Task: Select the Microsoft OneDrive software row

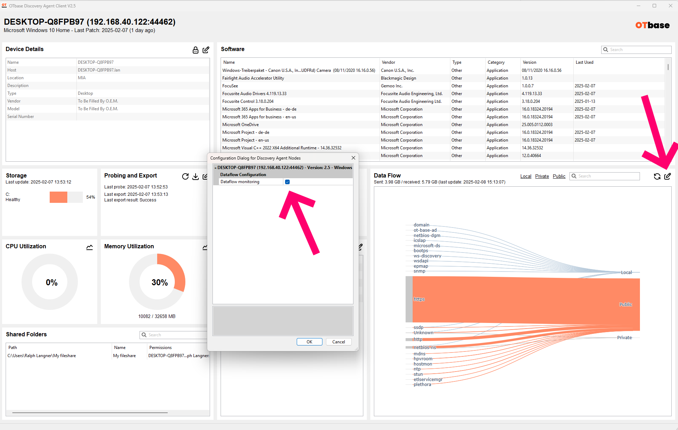Action: (x=443, y=125)
